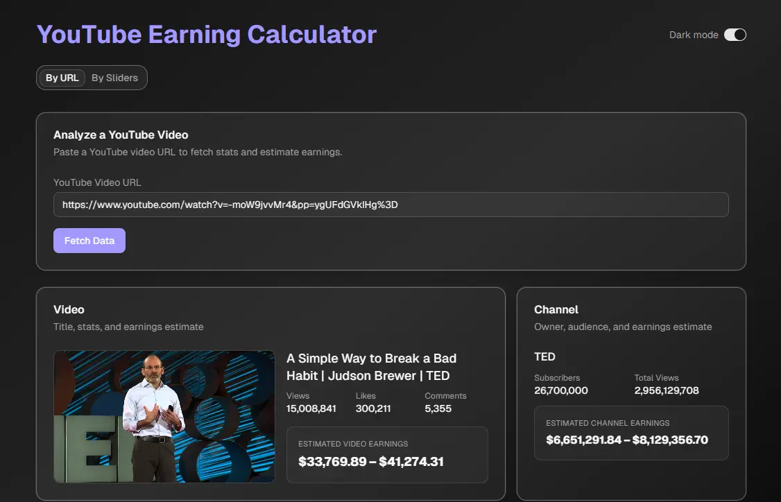The image size is (781, 502).
Task: Select the Comments count 5,355
Action: [x=438, y=408]
